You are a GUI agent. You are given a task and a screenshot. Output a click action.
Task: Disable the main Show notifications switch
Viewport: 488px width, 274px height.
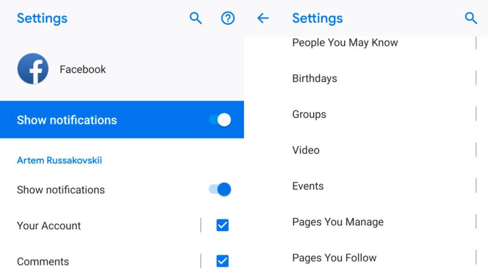click(x=220, y=120)
